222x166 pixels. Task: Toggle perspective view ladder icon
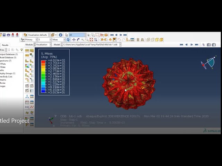tap(142, 40)
